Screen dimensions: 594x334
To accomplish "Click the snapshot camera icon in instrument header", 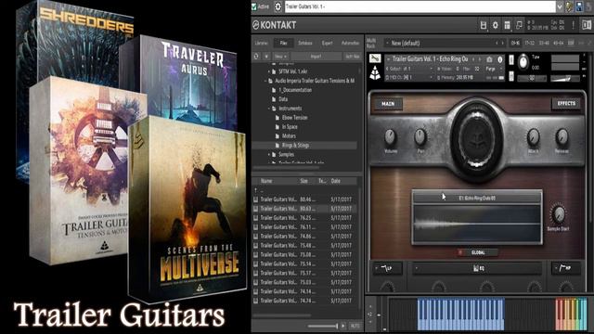I will [x=489, y=59].
